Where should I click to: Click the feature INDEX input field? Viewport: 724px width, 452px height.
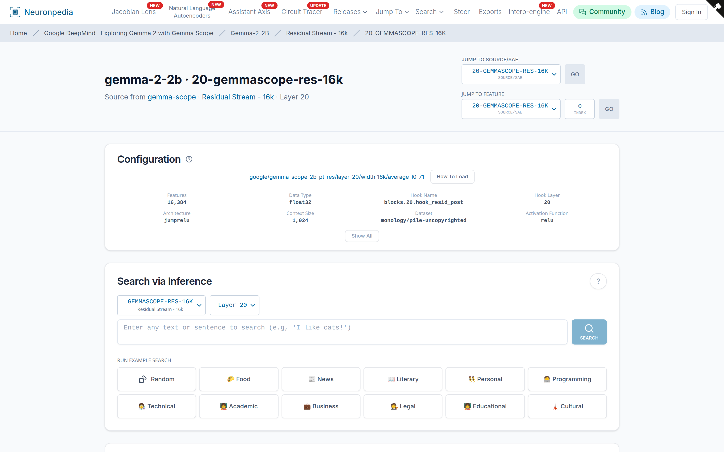(x=579, y=109)
